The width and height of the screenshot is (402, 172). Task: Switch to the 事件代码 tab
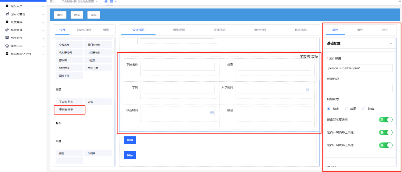pos(260,30)
